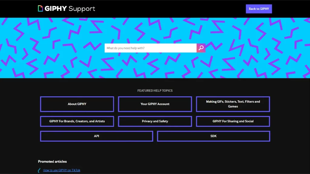310x174 pixels.
Task: Open the About GIPHY help topic
Action: pyautogui.click(x=77, y=104)
